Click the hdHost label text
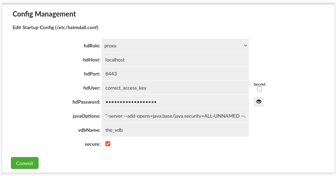 92,60
